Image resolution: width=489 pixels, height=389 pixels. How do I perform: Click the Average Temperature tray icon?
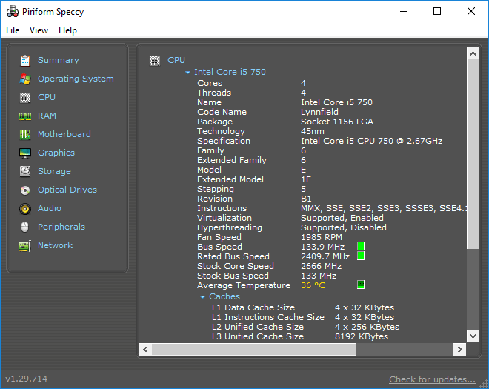361,285
